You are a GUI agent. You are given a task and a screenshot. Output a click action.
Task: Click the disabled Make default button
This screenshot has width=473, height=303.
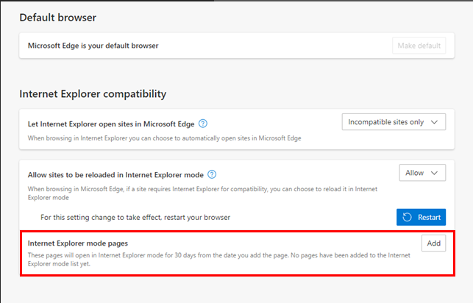click(419, 46)
